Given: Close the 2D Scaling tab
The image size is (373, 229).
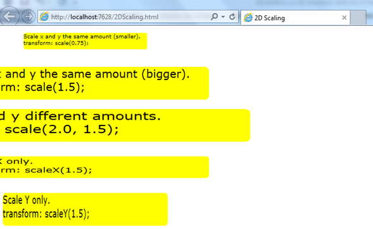Looking at the screenshot, I should click(x=344, y=18).
